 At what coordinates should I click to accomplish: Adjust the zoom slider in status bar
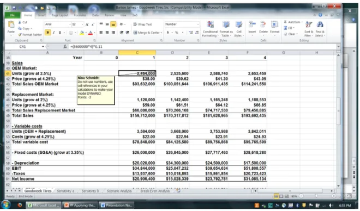click(316, 196)
